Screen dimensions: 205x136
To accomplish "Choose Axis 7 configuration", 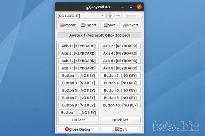I will 78,68.
